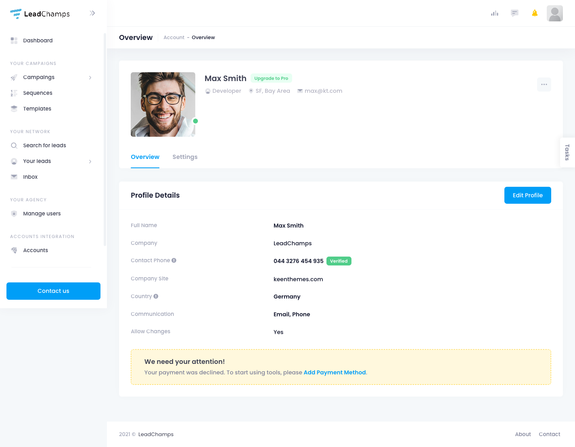
Task: Click the Edit Profile button
Action: click(x=527, y=195)
